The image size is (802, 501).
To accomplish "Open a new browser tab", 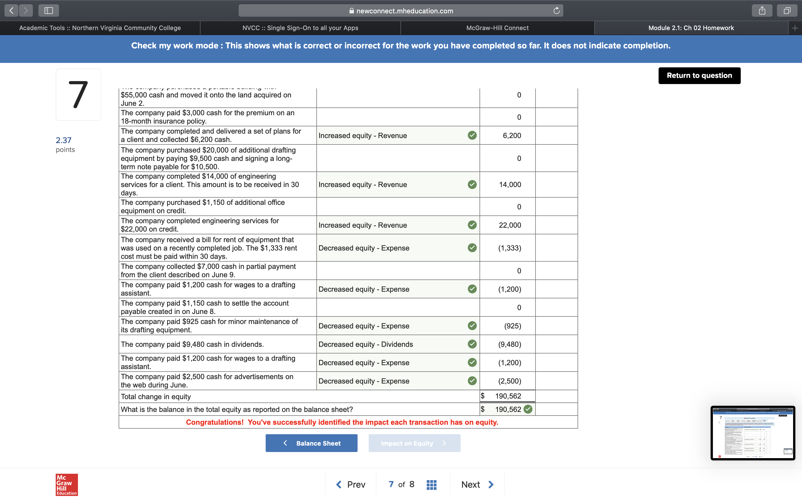I will tap(795, 28).
